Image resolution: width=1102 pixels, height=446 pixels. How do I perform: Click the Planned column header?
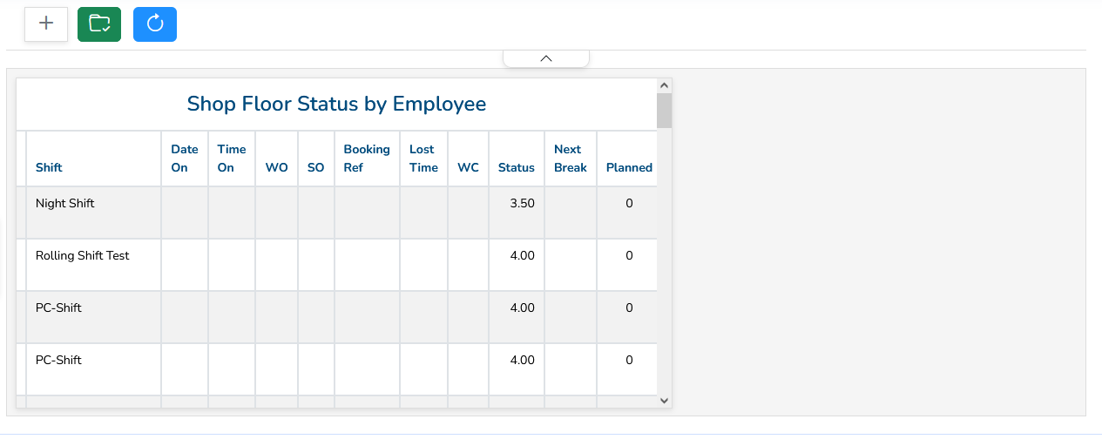click(629, 167)
